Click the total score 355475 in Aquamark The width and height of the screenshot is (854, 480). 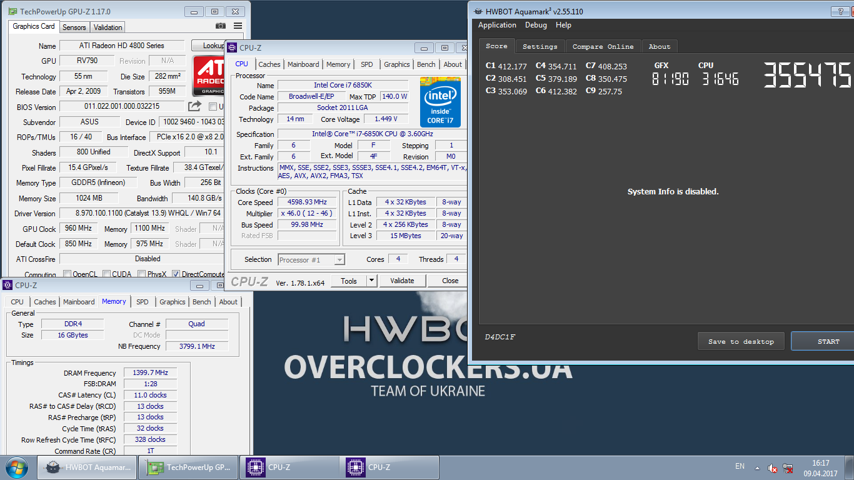[x=807, y=76]
